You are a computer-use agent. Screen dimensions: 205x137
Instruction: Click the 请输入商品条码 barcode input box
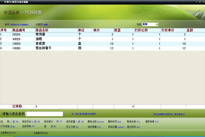(x=44, y=114)
